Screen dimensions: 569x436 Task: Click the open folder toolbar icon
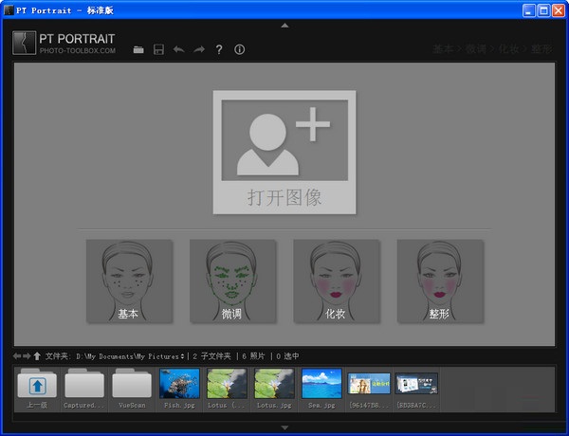pyautogui.click(x=138, y=49)
